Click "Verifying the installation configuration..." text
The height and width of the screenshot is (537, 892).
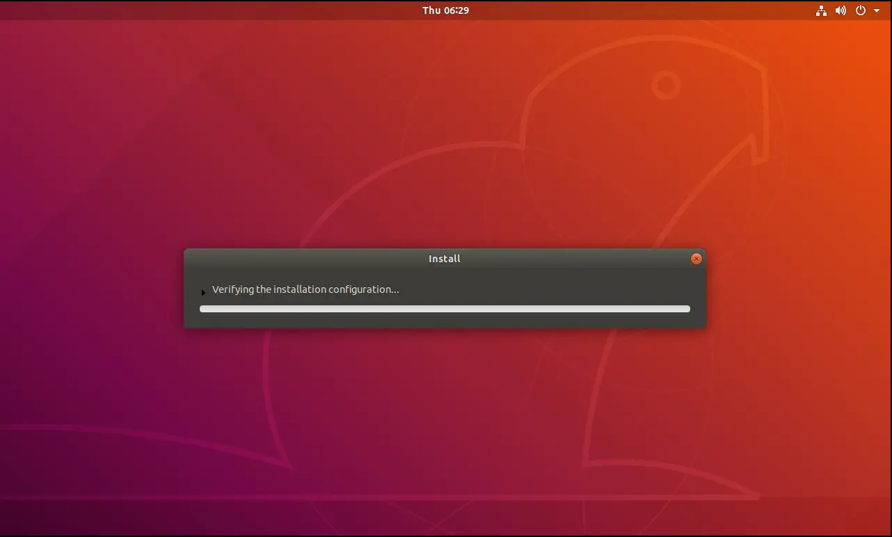coord(305,289)
